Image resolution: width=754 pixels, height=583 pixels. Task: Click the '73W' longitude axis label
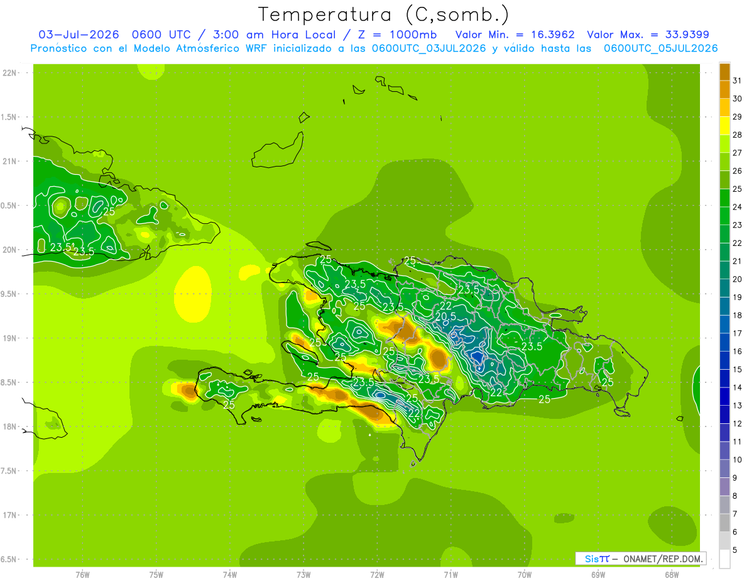click(303, 574)
